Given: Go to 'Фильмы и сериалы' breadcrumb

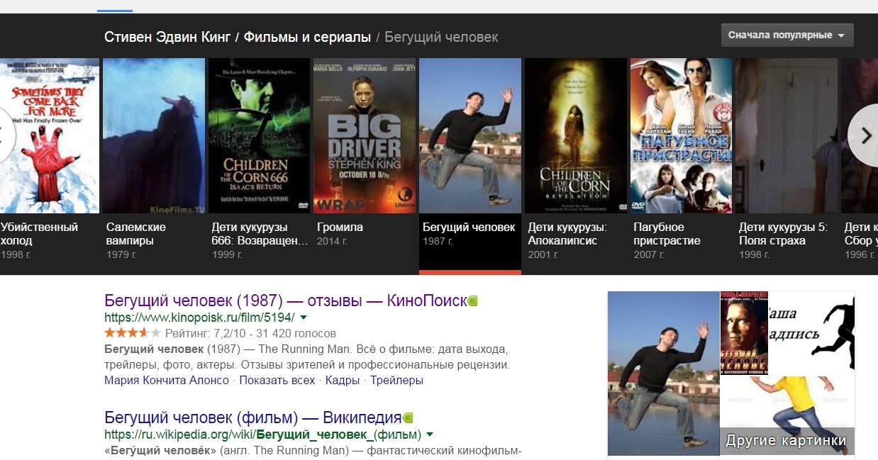Looking at the screenshot, I should tap(307, 38).
